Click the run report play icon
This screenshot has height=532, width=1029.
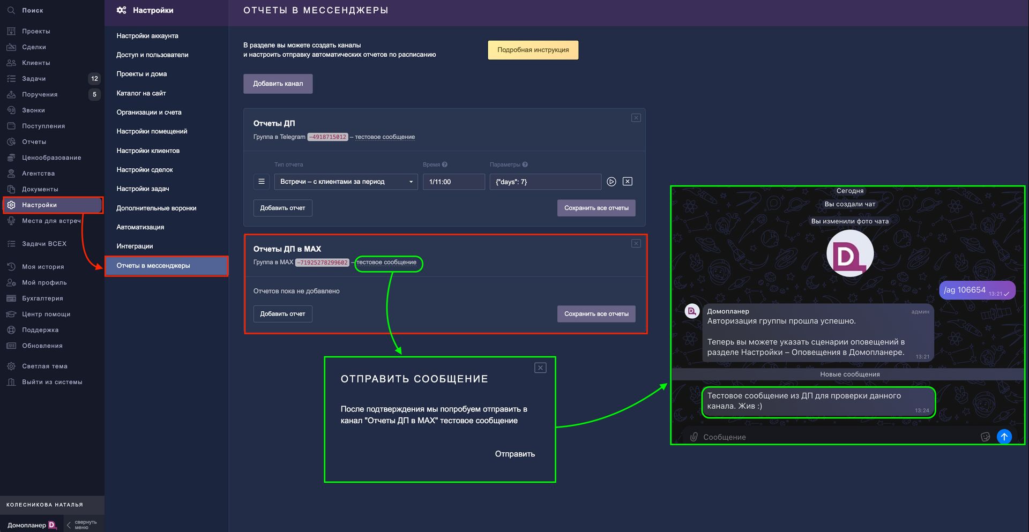611,182
